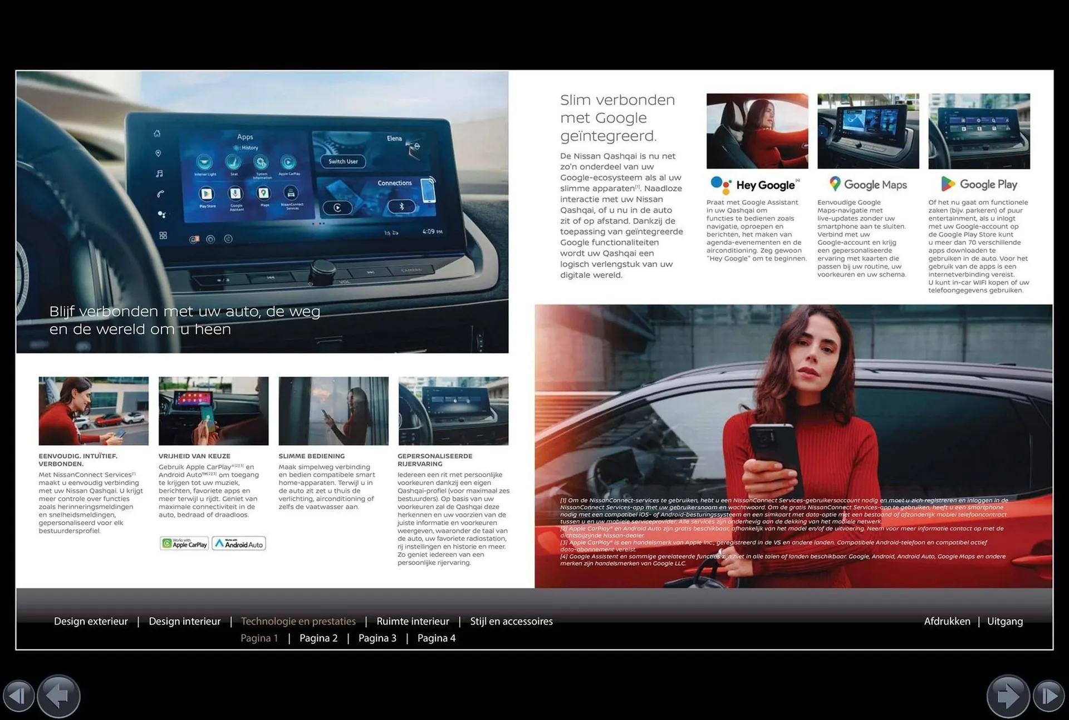
Task: Click the Google Play logo
Action: coord(979,184)
